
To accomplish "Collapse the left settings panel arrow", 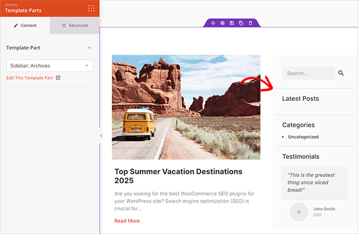I will [x=101, y=136].
